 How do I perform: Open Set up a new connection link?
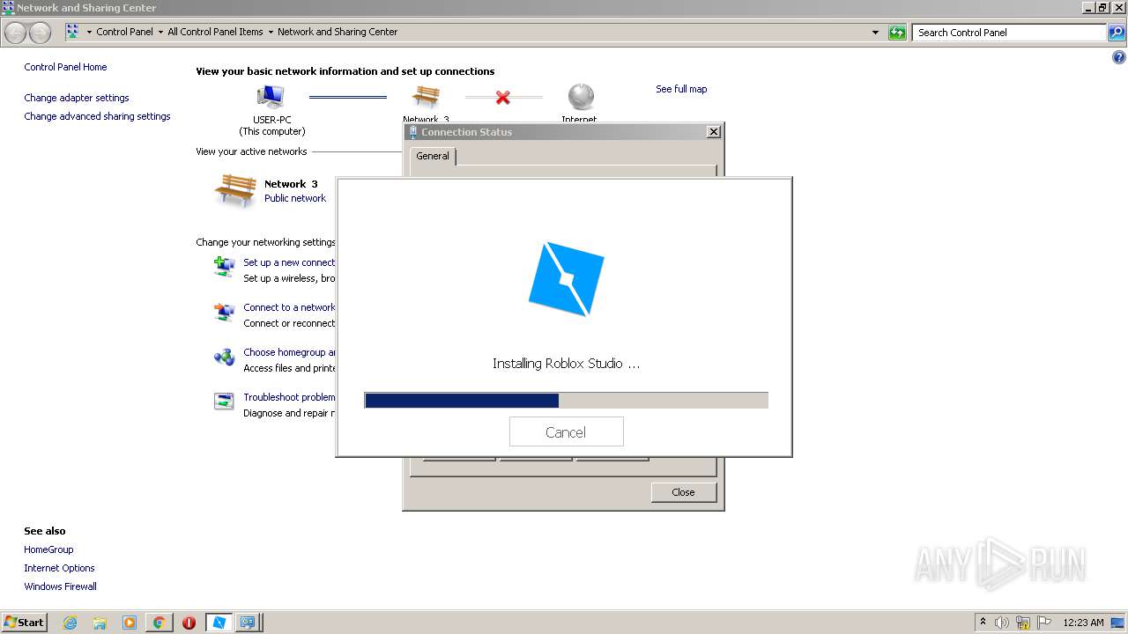(289, 262)
